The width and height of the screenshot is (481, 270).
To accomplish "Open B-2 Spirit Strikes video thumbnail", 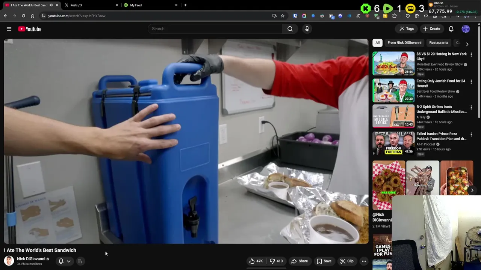I will pyautogui.click(x=393, y=116).
